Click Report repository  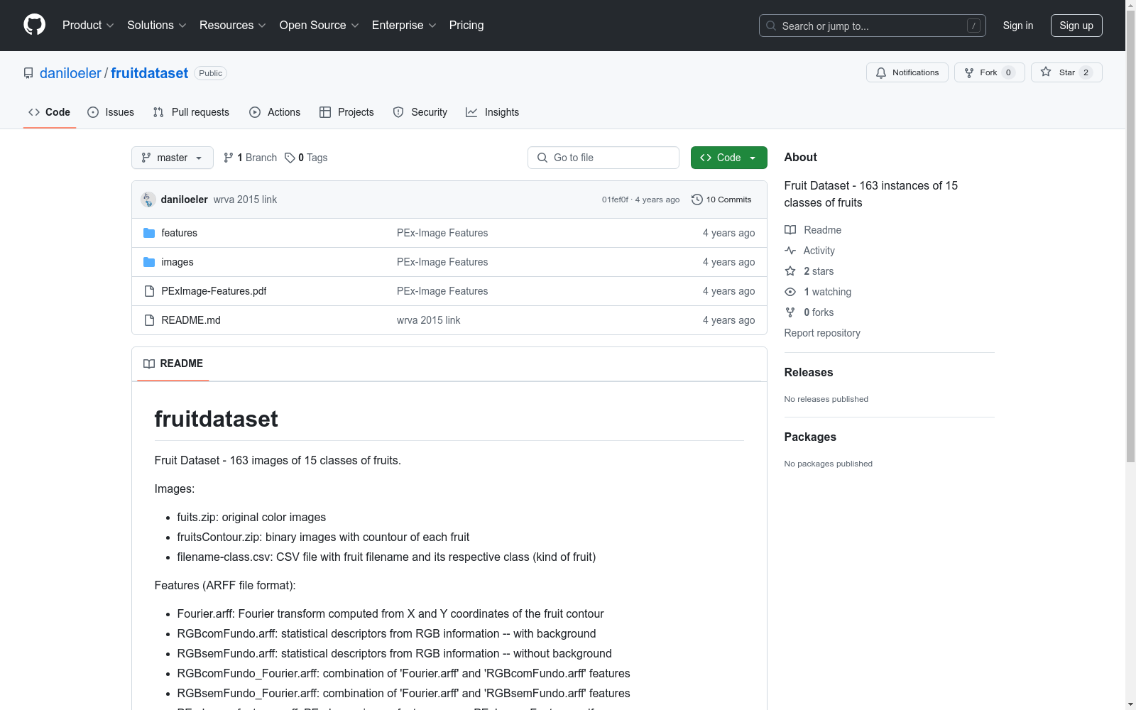tap(822, 333)
